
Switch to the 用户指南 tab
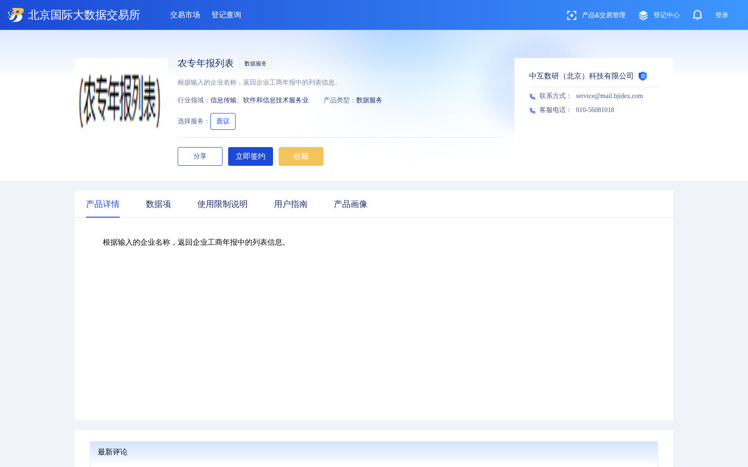pos(291,204)
